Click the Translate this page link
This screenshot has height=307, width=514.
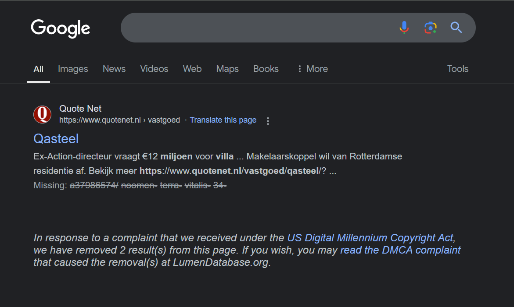[223, 120]
